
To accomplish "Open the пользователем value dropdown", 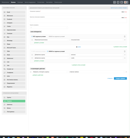I will click(97, 40).
